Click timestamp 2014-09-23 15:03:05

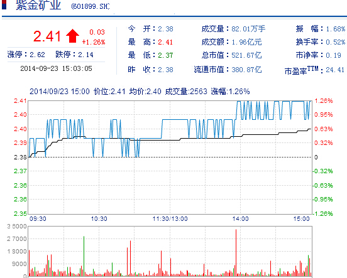[56, 68]
